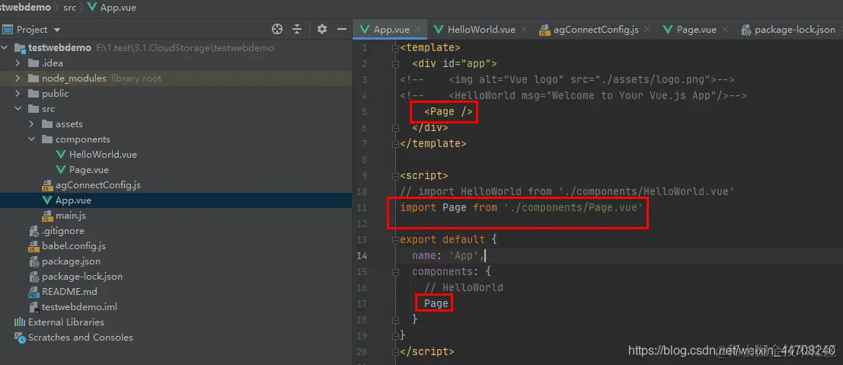Click the <div id="app"> tag on line 2

455,64
